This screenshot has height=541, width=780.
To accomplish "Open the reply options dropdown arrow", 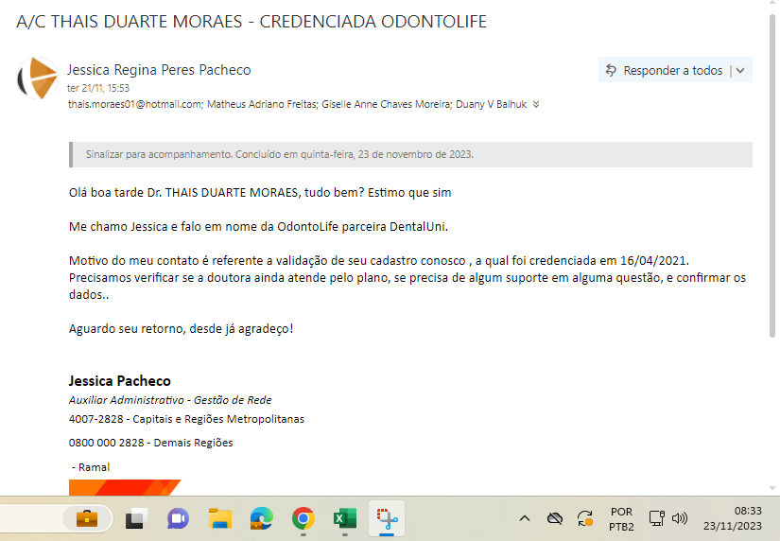I will [740, 71].
